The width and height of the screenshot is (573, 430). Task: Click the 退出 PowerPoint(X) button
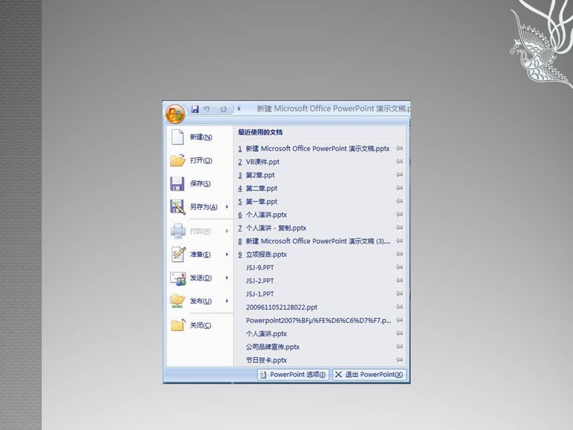369,374
